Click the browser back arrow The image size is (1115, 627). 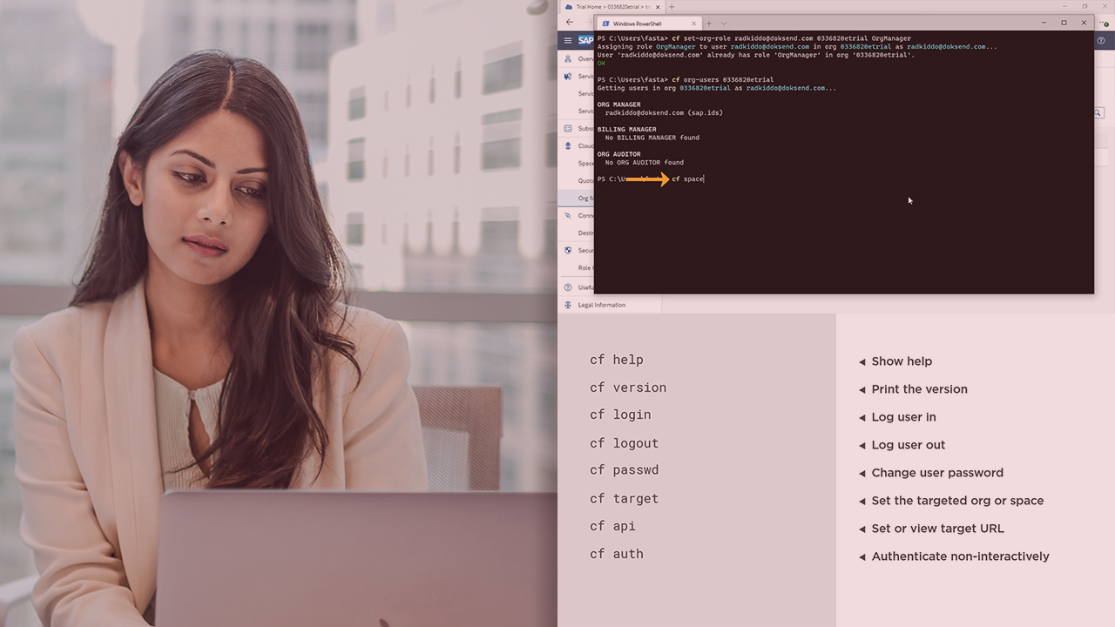(570, 23)
